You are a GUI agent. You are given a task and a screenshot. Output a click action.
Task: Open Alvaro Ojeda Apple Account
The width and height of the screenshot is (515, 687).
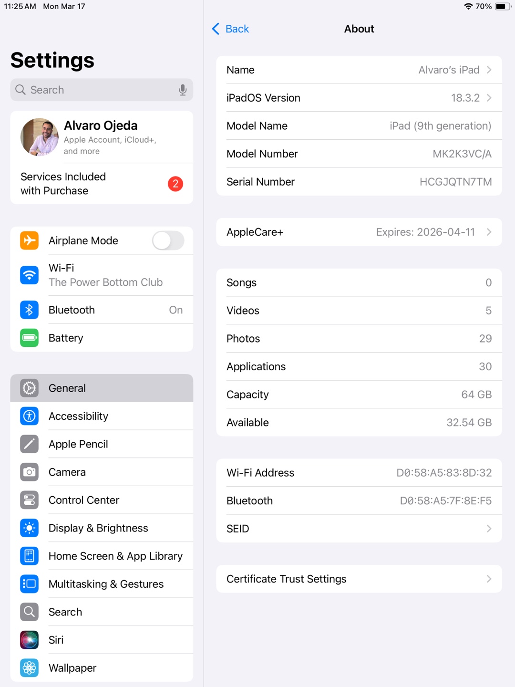pyautogui.click(x=102, y=137)
